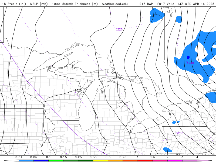Click the '0.1' legend value
This screenshot has width=216, height=162.
[49, 157]
